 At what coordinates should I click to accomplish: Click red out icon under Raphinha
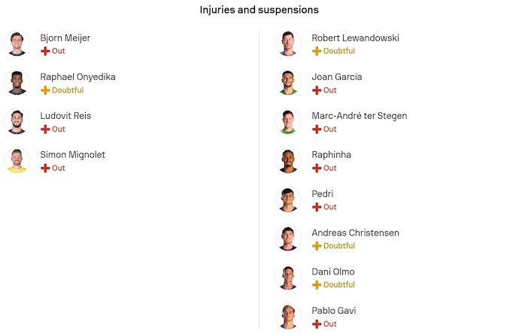(317, 168)
